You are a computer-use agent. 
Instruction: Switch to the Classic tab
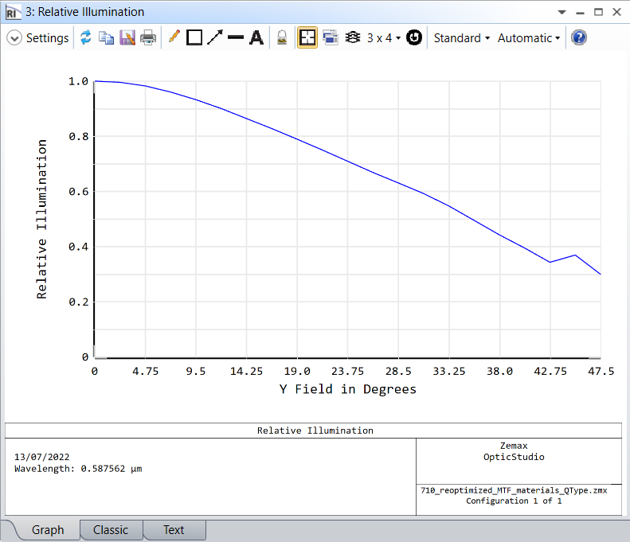pos(111,530)
